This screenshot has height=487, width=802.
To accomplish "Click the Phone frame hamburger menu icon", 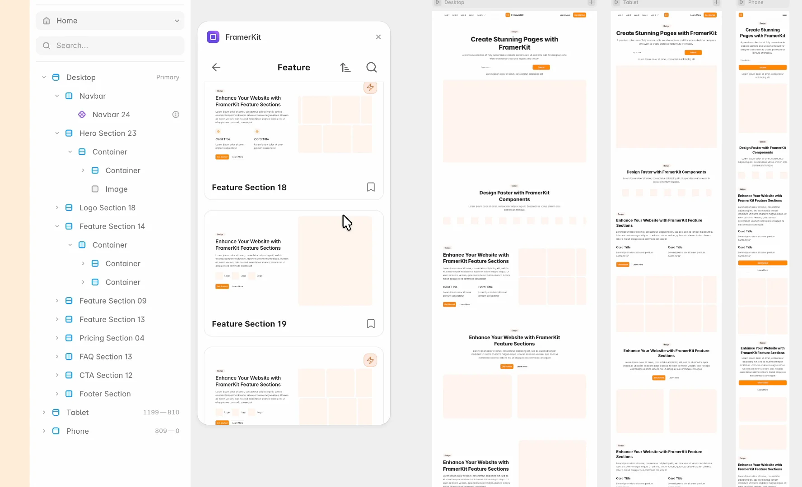I will (785, 15).
